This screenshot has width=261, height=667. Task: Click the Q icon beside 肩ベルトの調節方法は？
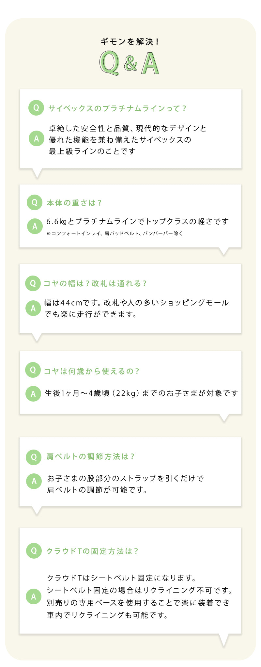point(34,457)
